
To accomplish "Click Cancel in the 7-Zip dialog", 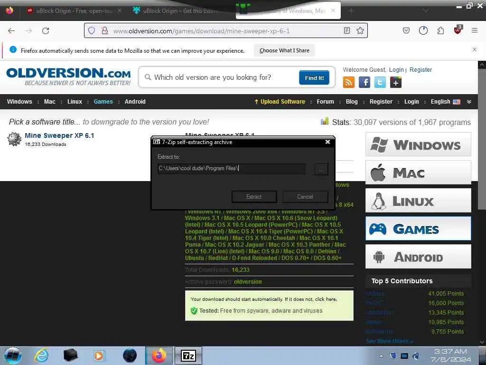I will [x=305, y=197].
